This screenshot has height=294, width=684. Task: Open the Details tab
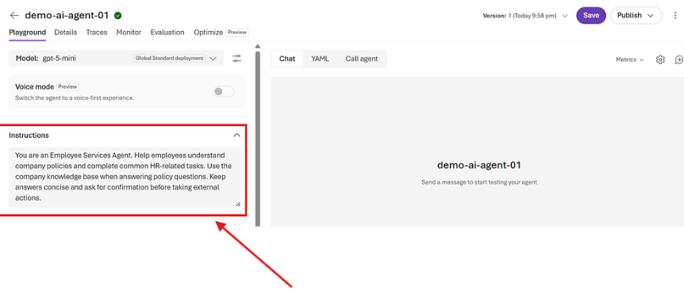pyautogui.click(x=65, y=32)
